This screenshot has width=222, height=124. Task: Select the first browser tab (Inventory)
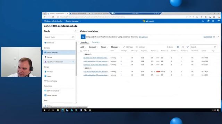tap(58, 14)
